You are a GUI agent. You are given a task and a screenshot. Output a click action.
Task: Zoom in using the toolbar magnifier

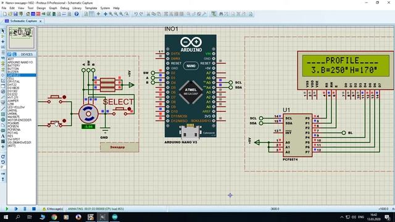(110, 14)
